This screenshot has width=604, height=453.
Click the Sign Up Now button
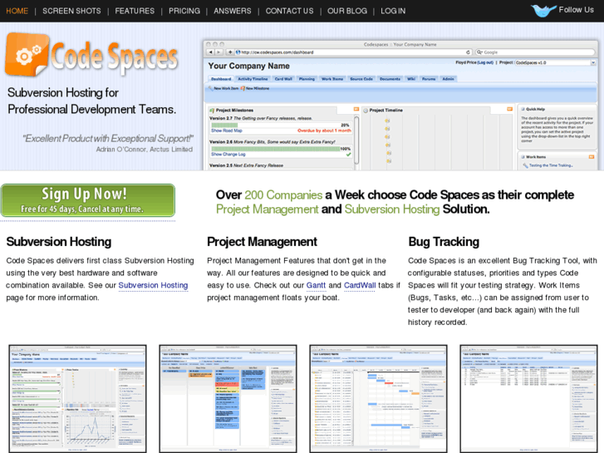(x=88, y=200)
